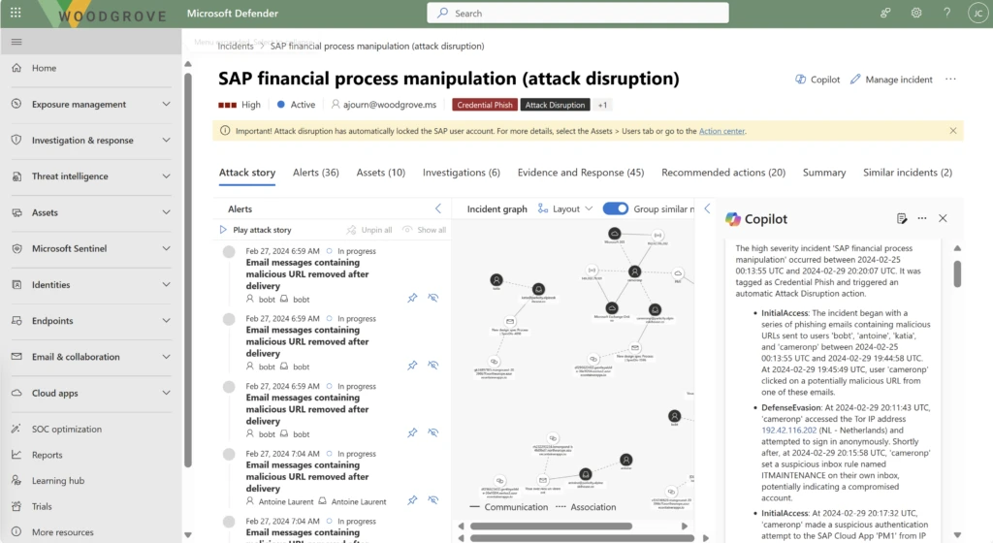Screen dimensions: 993x543
Task: Click the Copilot panel vertical scrollbar
Action: [957, 274]
